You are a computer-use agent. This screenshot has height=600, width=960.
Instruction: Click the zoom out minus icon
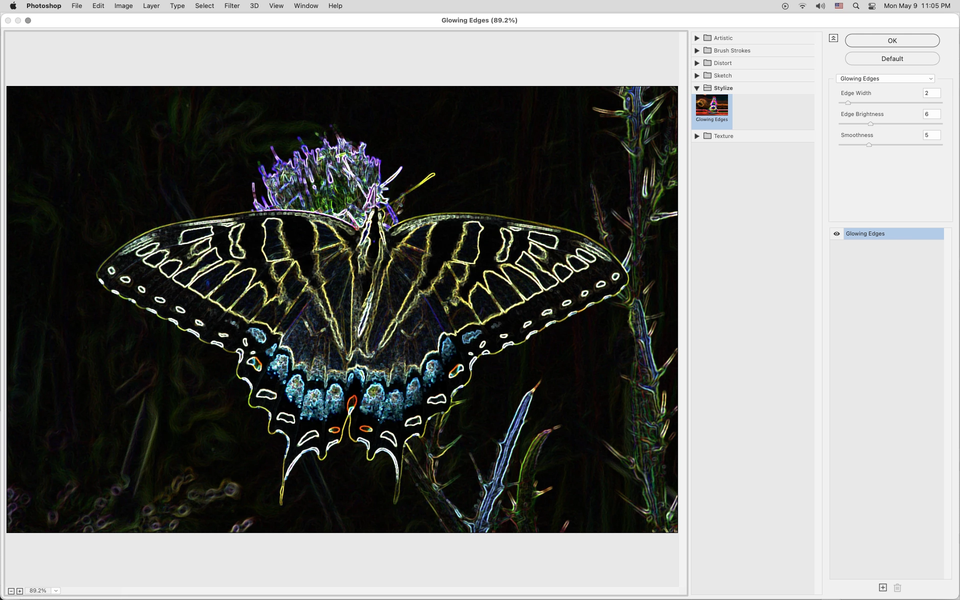coord(11,591)
